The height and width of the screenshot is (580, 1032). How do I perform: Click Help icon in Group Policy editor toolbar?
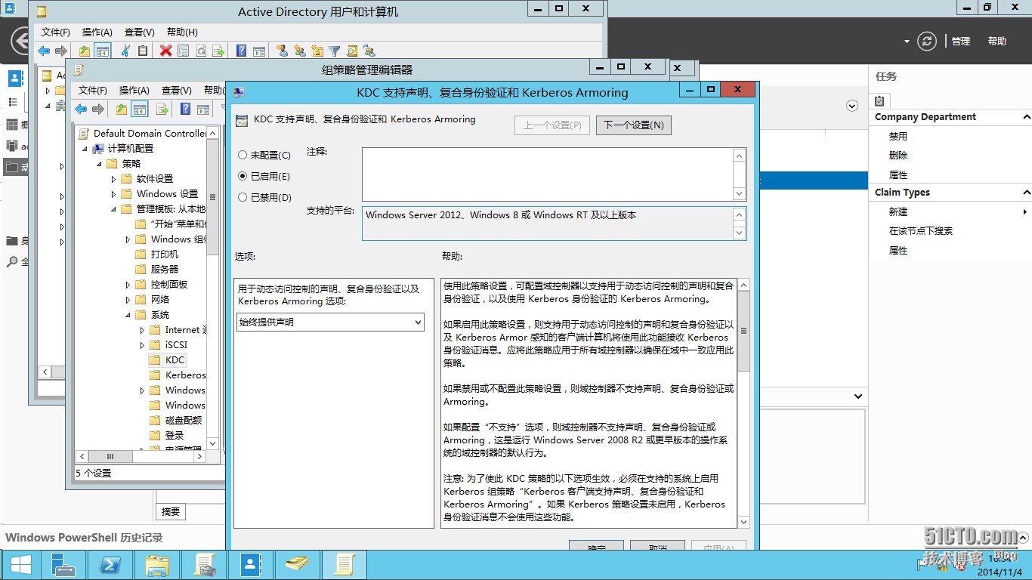pyautogui.click(x=185, y=110)
